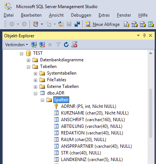This screenshot has width=156, height=164.
Task: Click the MDX query icon
Action: point(135,24)
